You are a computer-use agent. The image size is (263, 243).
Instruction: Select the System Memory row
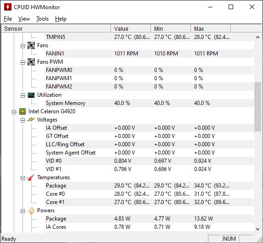point(149,103)
